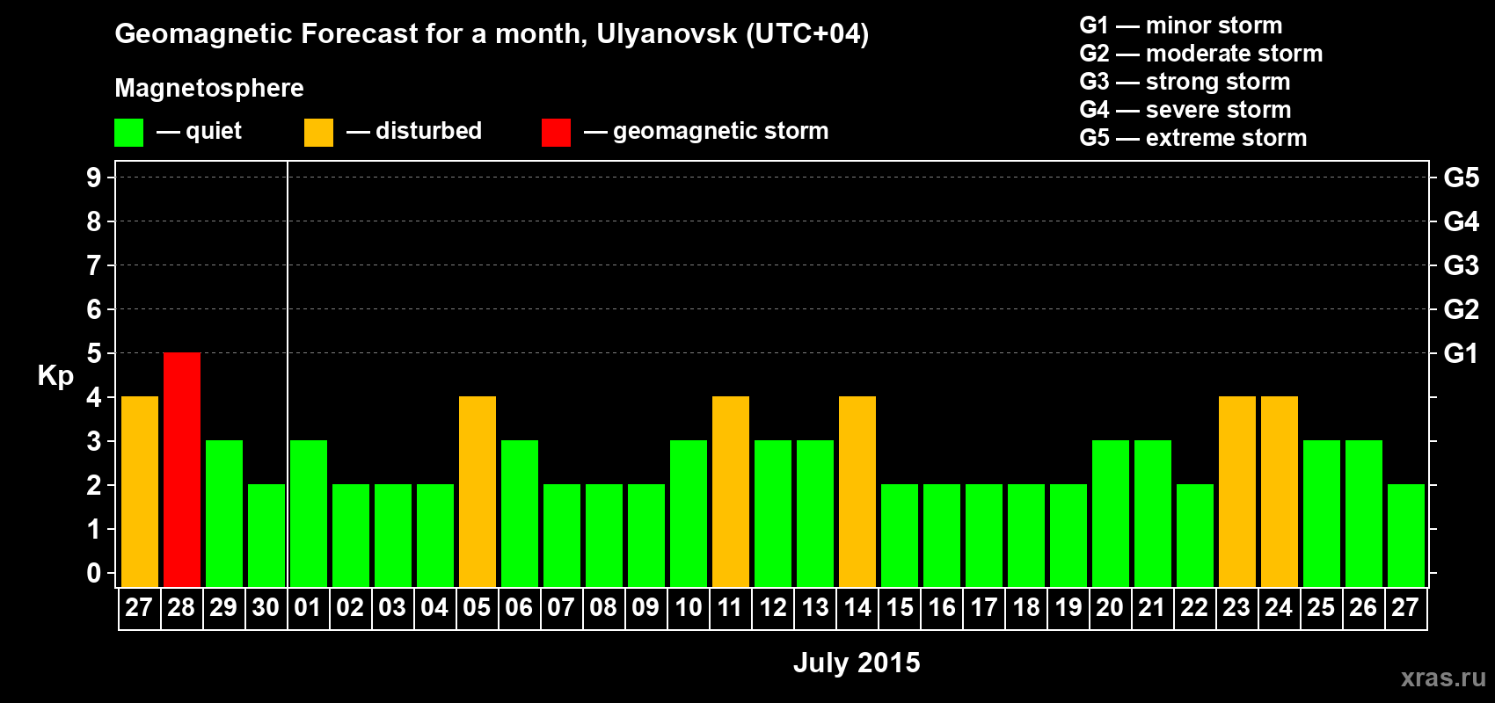Click the orange disturbed legend swatch
The image size is (1495, 703).
[x=318, y=133]
